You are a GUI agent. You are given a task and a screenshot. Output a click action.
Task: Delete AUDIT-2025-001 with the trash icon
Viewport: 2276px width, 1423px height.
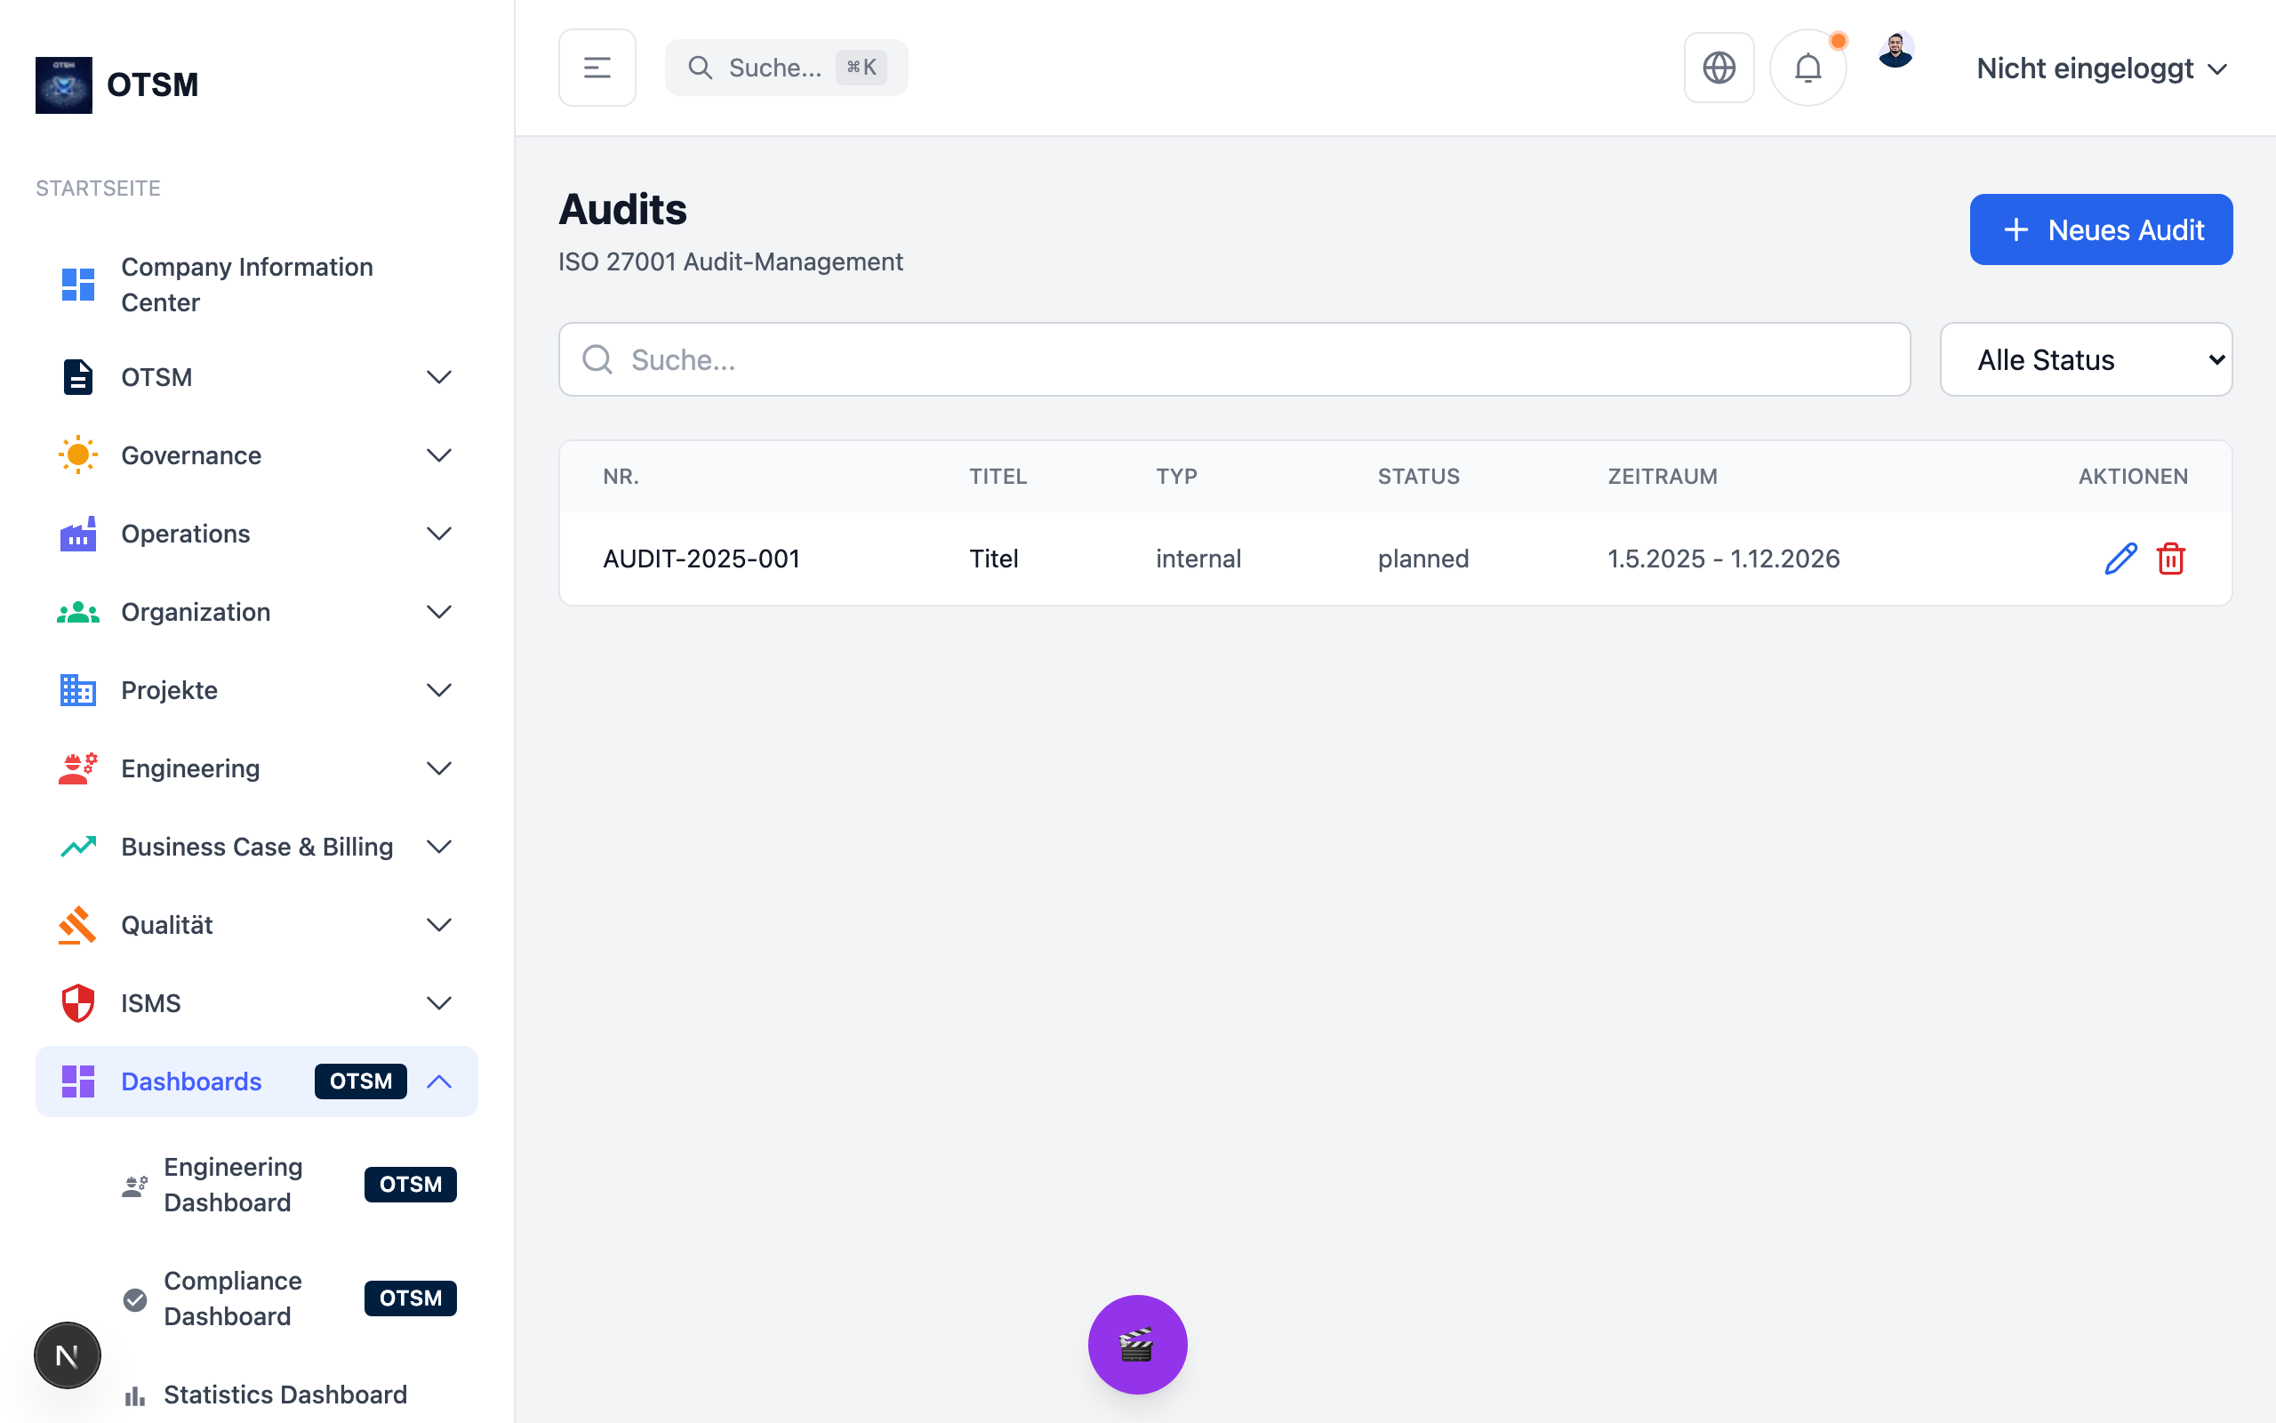coord(2171,559)
